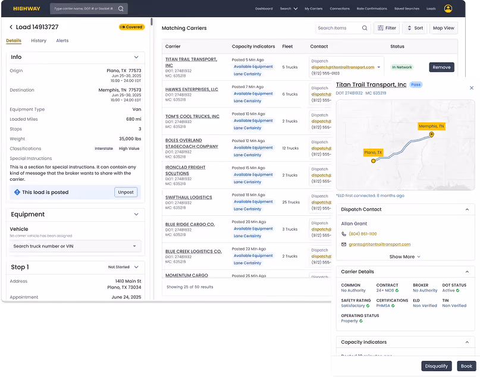Click the left panel vertical scrollbar
This screenshot has width=480, height=377.
click(x=152, y=21)
